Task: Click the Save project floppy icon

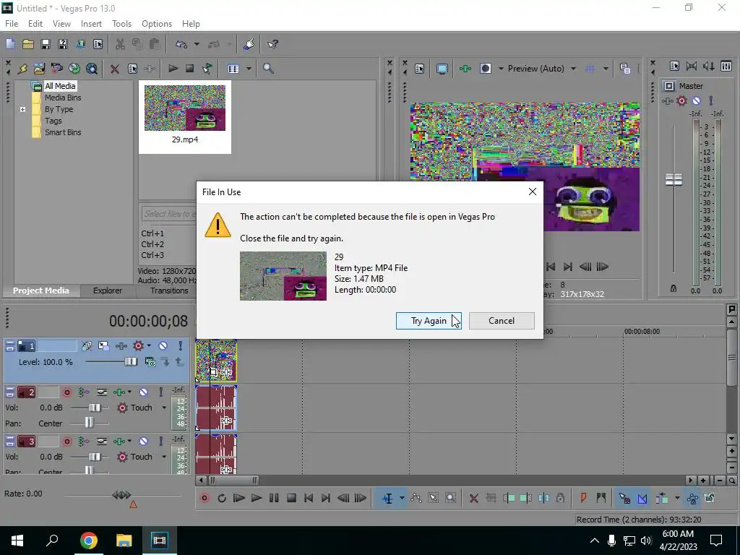Action: pos(46,44)
